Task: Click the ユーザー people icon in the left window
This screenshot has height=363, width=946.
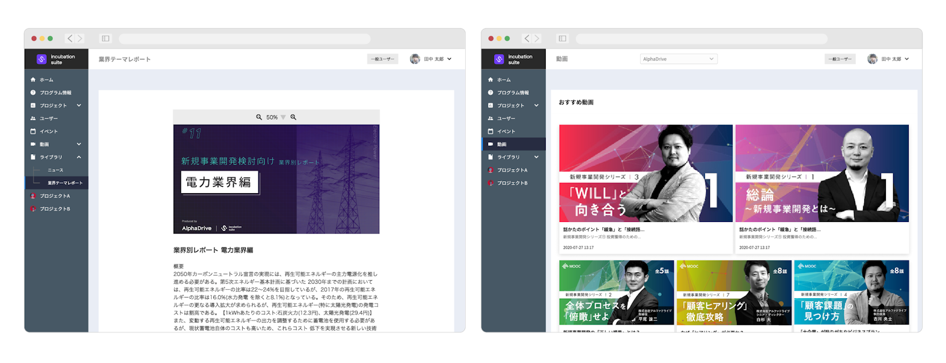Action: click(x=33, y=118)
